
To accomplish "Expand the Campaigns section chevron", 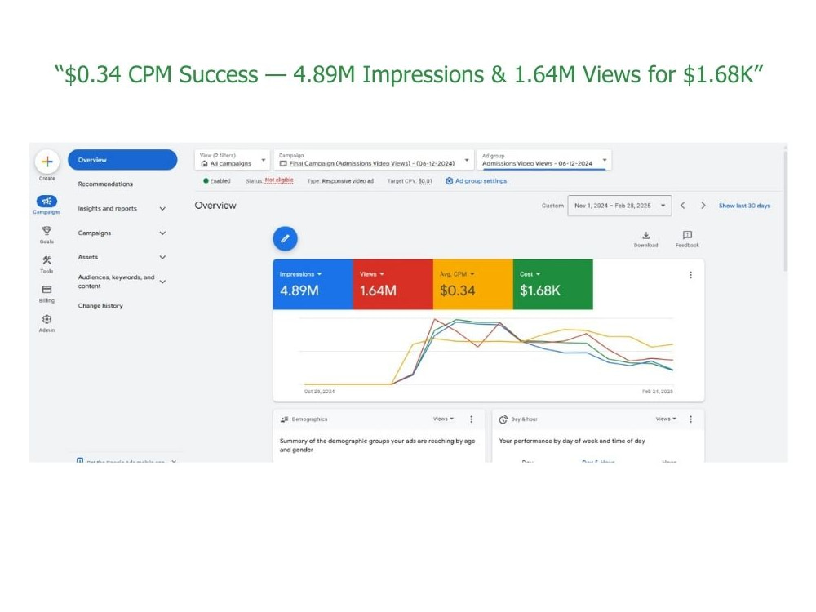I will pos(162,233).
